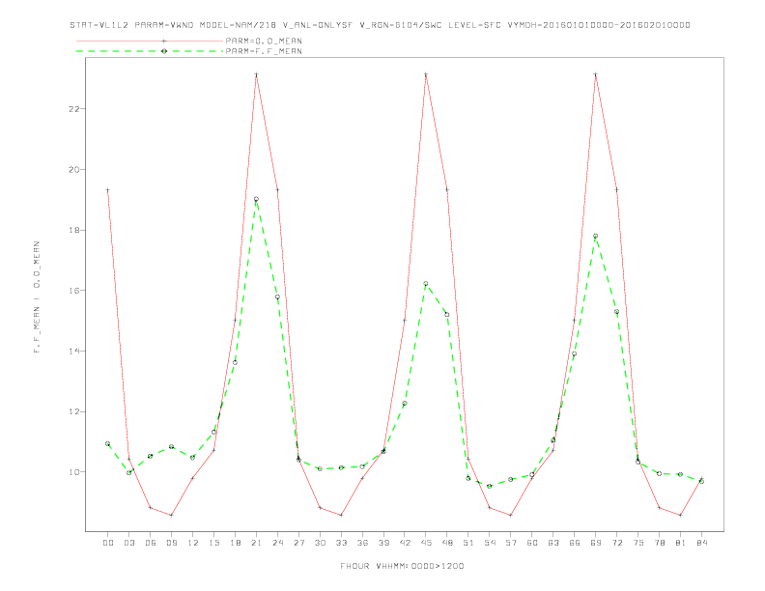Select x-axis forecast hour label 39
The height and width of the screenshot is (591, 765).
(x=383, y=543)
